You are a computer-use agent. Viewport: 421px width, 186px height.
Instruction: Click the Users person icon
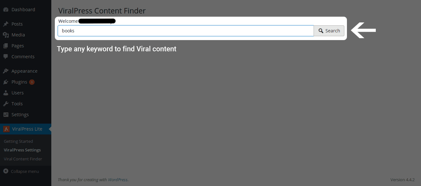coord(6,93)
